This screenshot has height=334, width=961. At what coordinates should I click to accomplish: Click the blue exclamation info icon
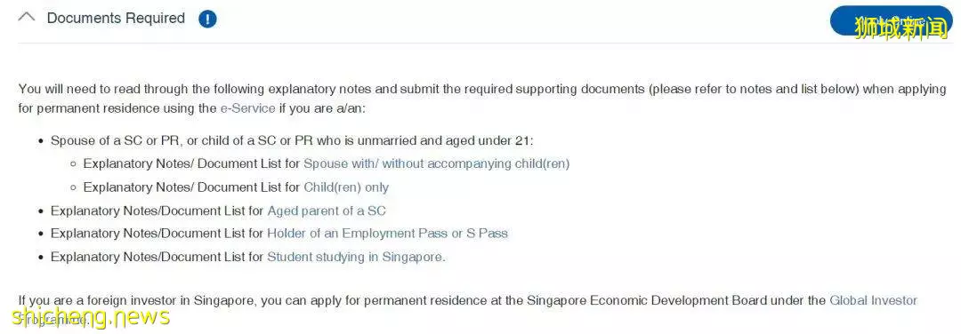point(207,19)
